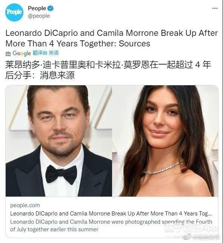
Task: Open the right photo of the woman wearing a necklace
Action: pyautogui.click(x=165, y=141)
